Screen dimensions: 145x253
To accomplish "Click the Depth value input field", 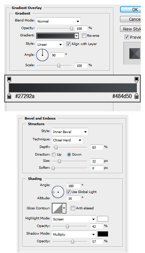I will point(96,147).
